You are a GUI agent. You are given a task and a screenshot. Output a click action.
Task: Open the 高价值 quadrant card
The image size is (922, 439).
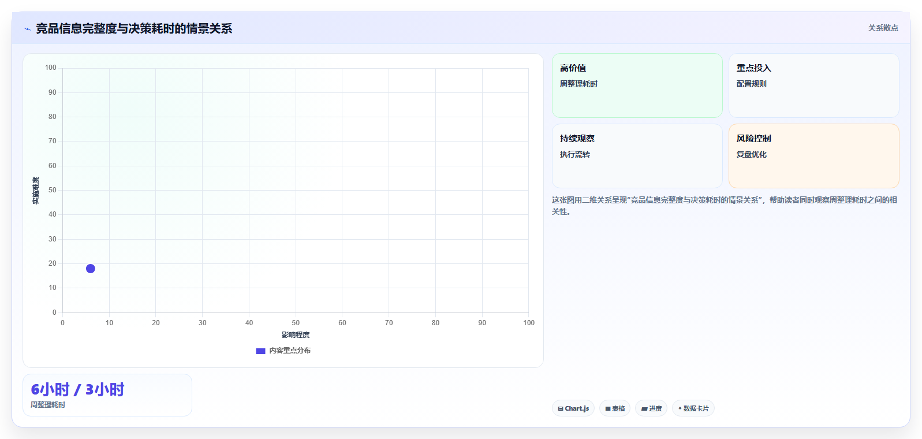[x=637, y=85]
